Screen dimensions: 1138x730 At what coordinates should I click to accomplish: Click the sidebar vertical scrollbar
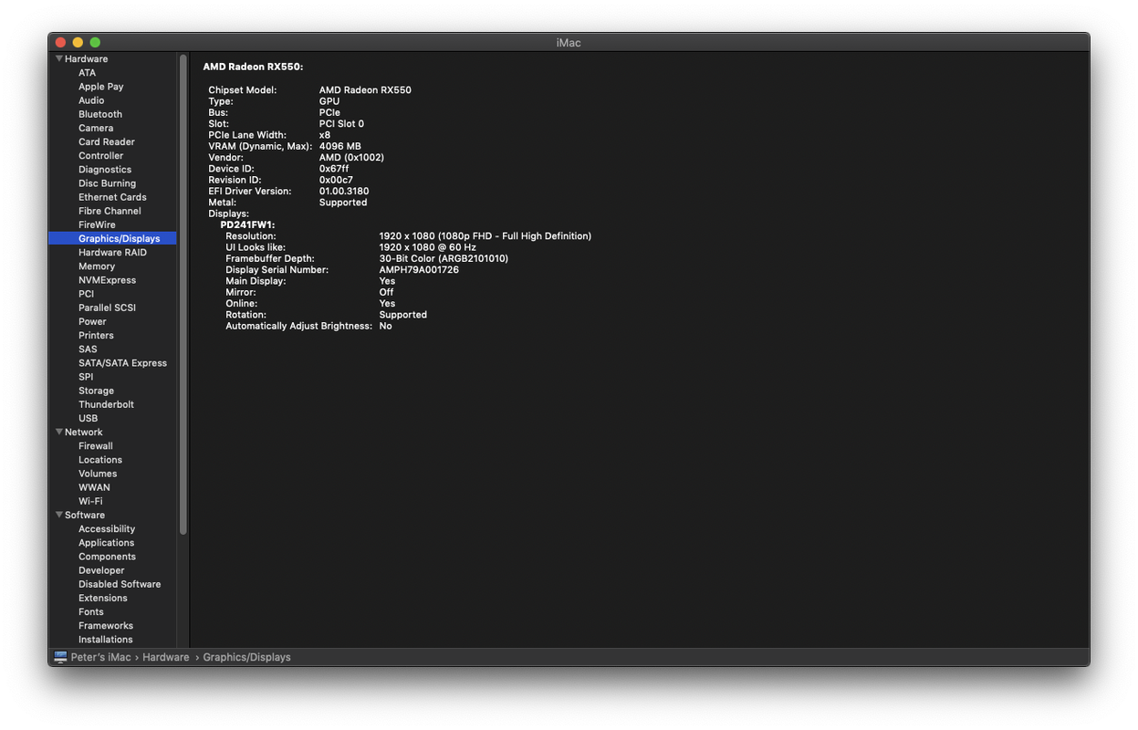click(x=183, y=294)
